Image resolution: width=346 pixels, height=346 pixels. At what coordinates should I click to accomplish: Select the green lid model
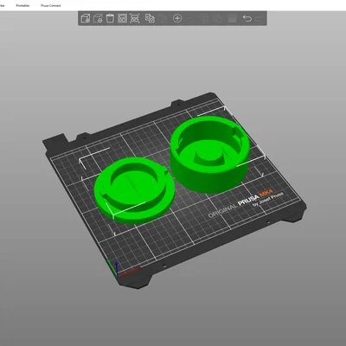[x=134, y=190]
